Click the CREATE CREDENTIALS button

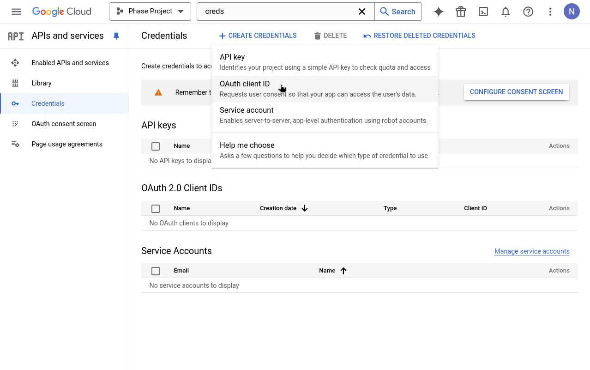click(258, 36)
